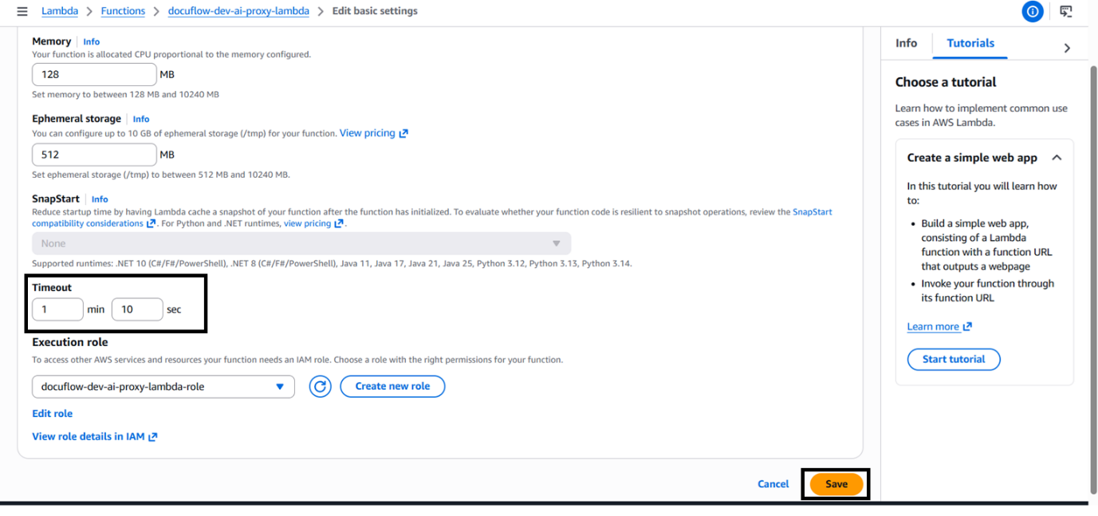Screen dimensions: 1098x516
Task: Open the ephemeral storage View pricing link
Action: point(367,133)
